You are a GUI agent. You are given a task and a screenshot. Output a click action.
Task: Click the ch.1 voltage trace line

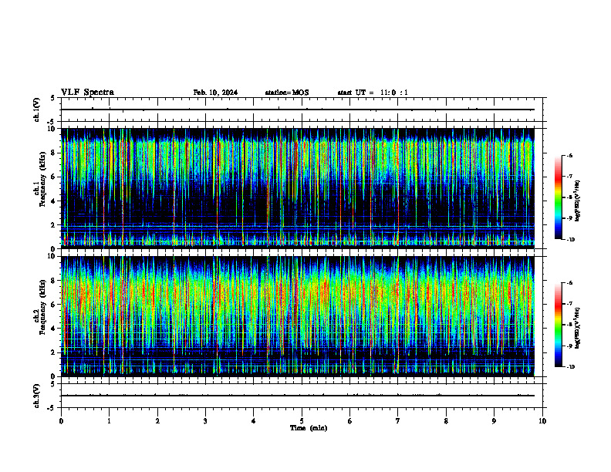point(297,110)
